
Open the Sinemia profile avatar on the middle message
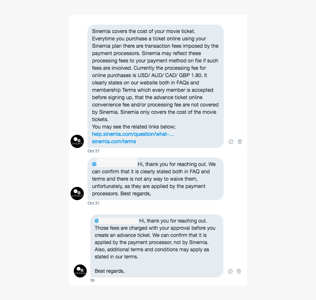77,194
